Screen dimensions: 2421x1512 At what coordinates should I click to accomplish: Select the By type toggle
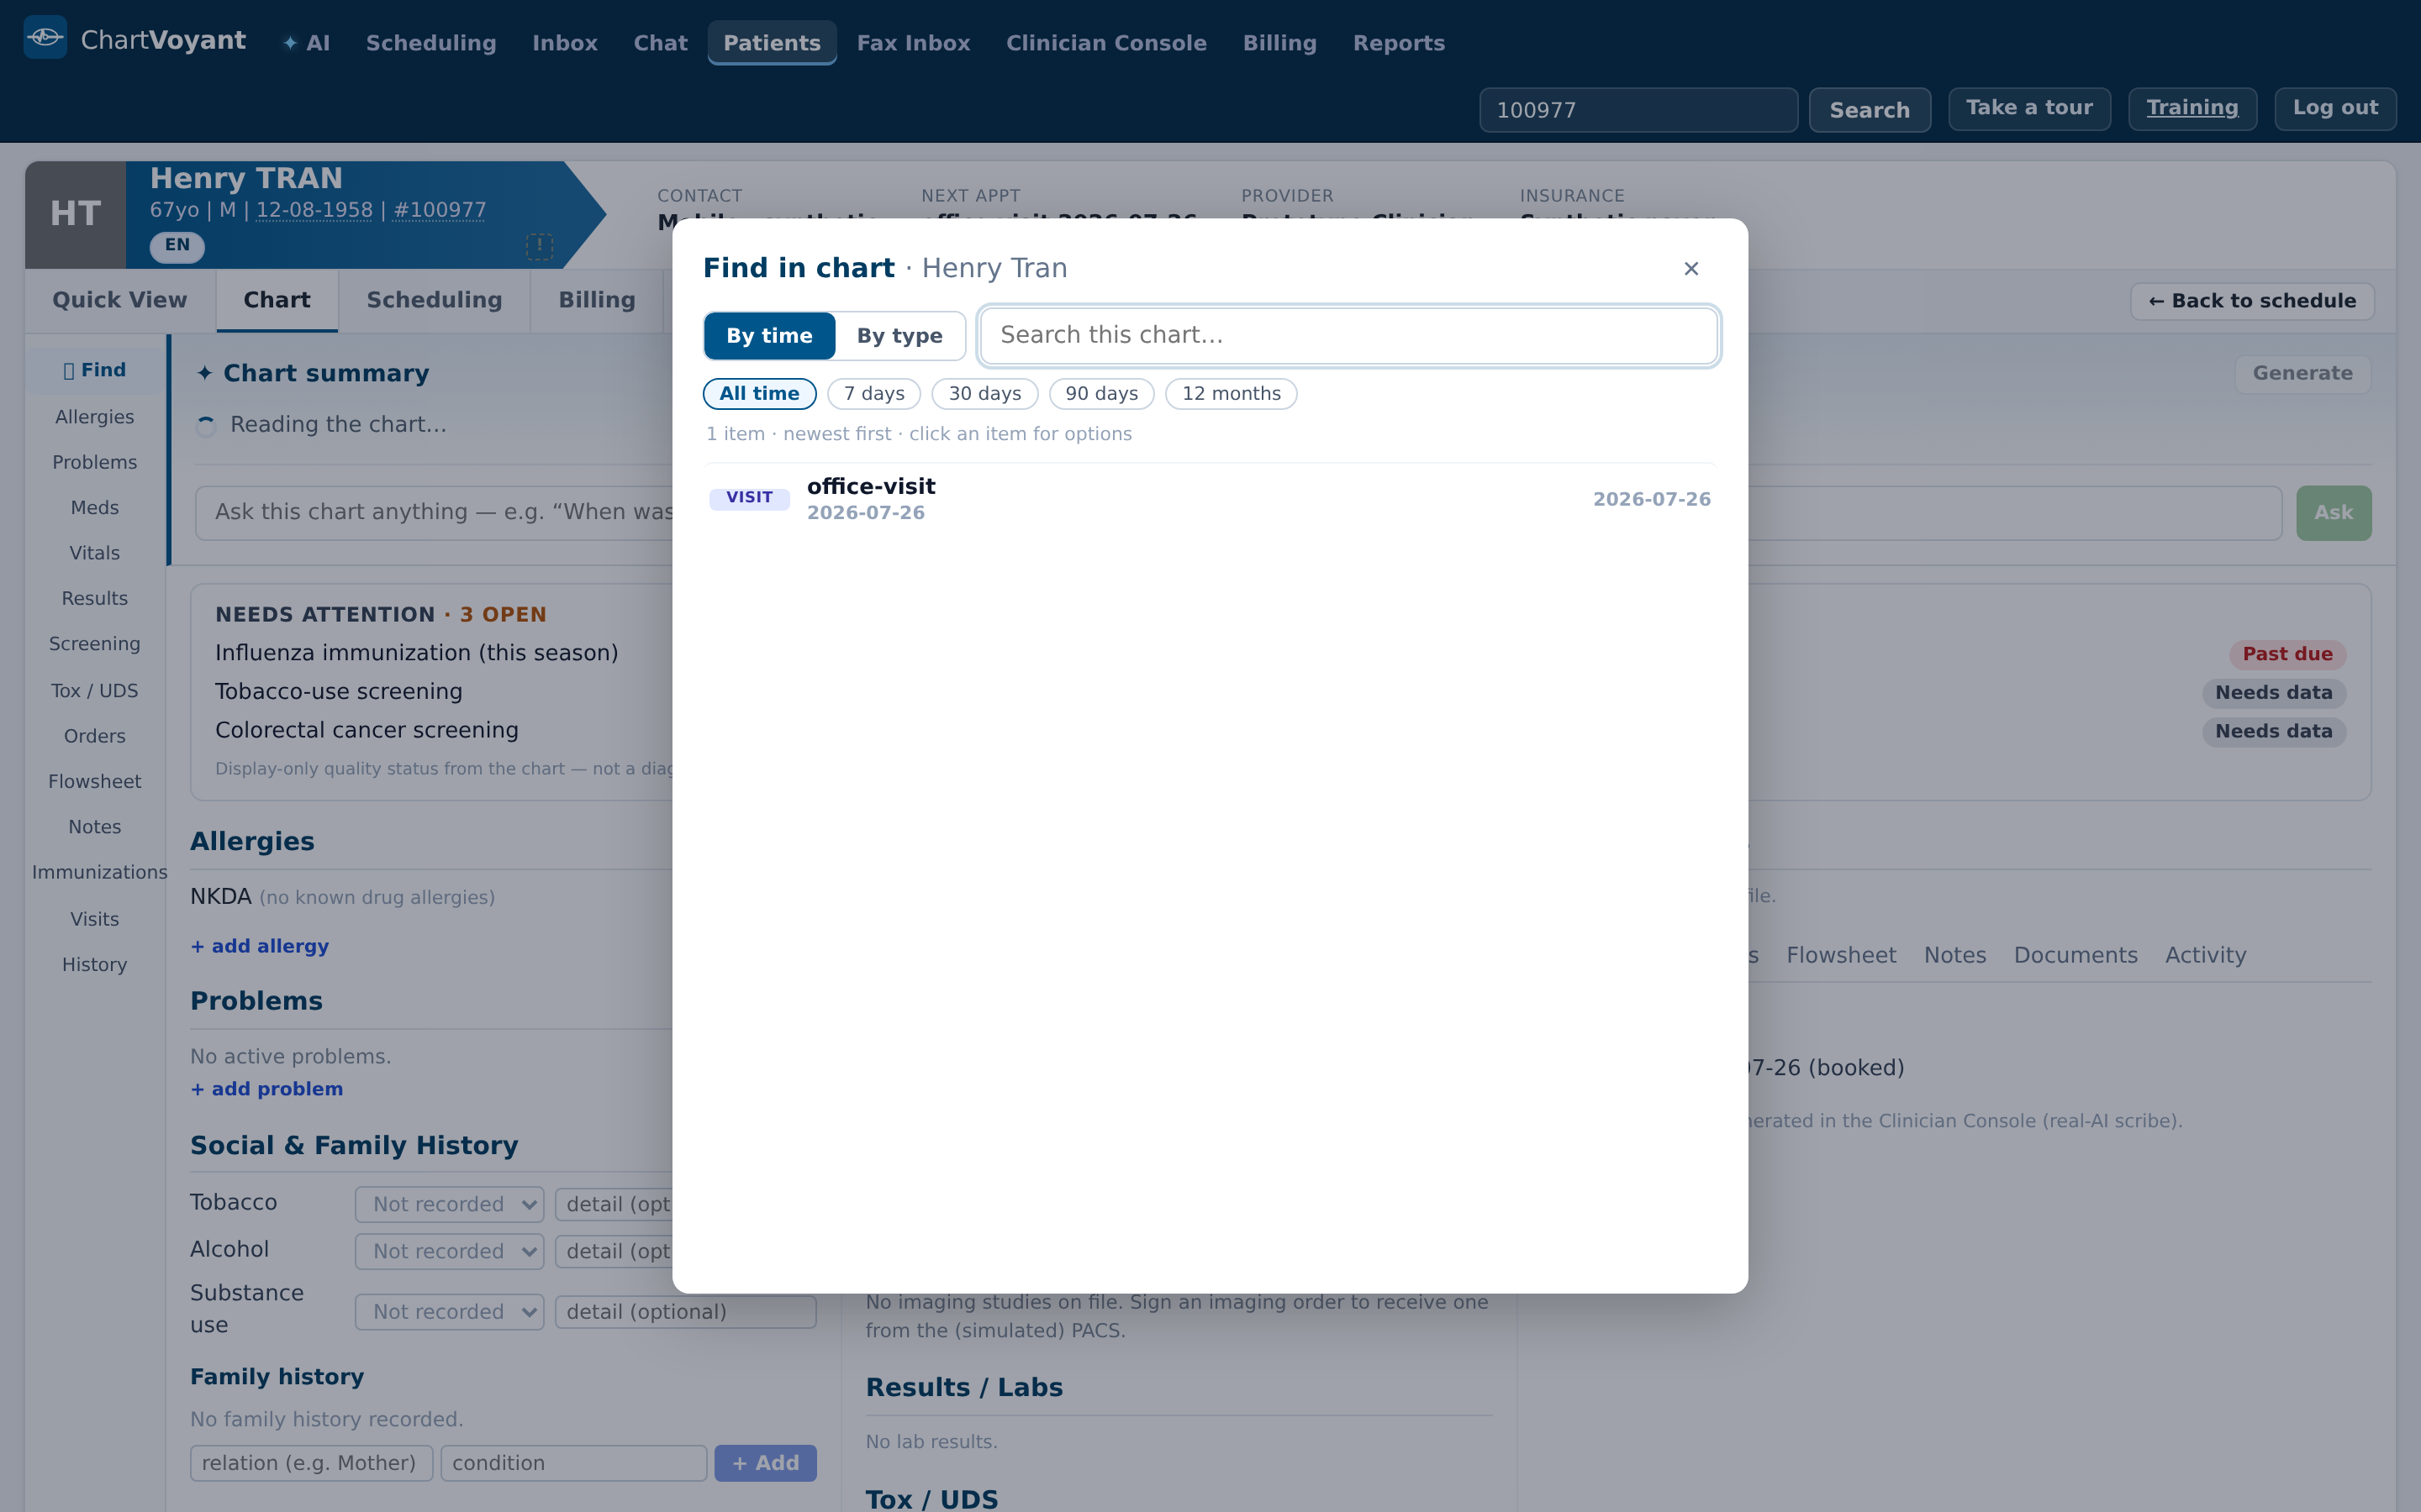(899, 336)
